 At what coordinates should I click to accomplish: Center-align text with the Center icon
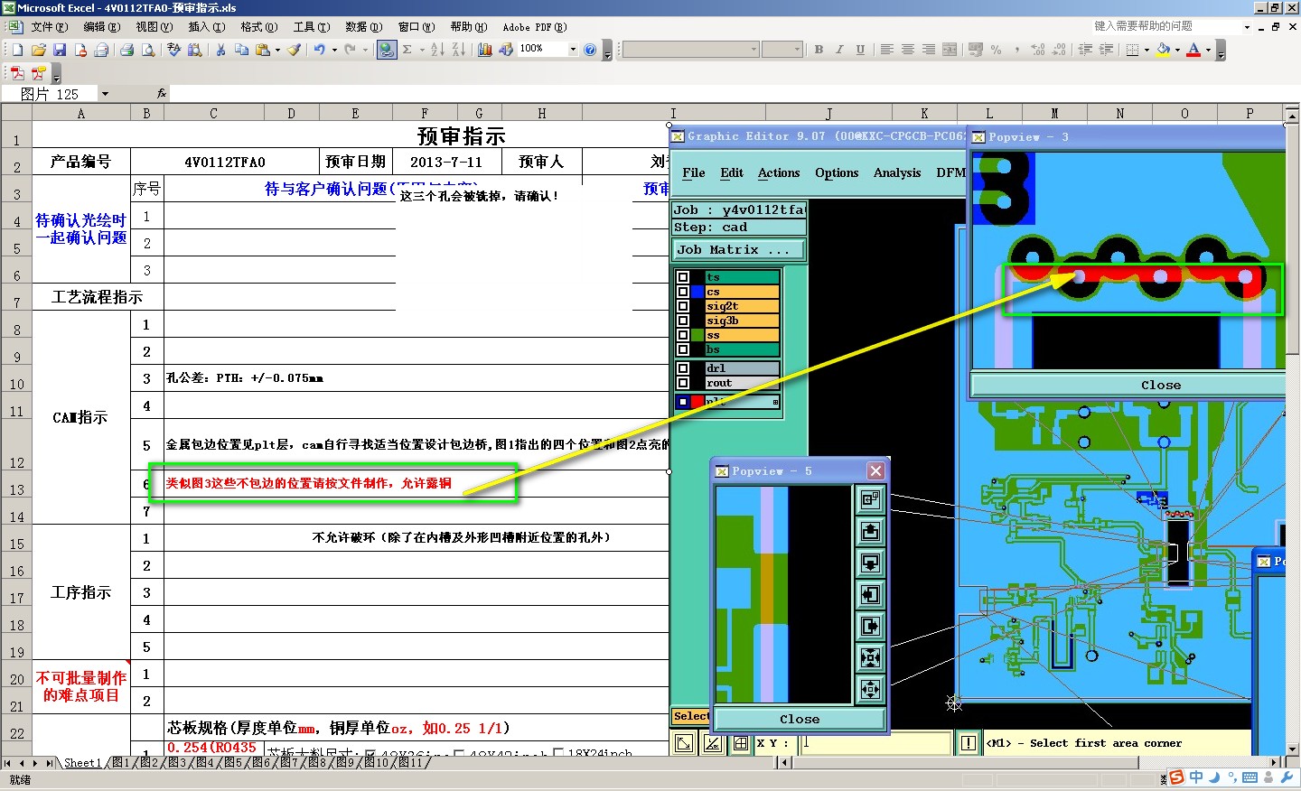point(908,50)
